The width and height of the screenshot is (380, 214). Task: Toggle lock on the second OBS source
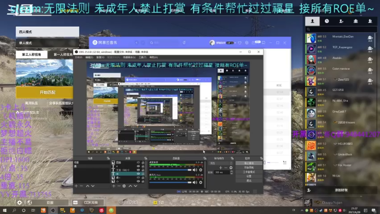click(x=143, y=166)
